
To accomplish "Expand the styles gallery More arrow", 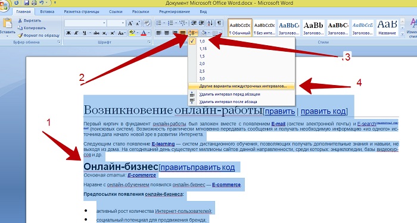I will (x=402, y=34).
